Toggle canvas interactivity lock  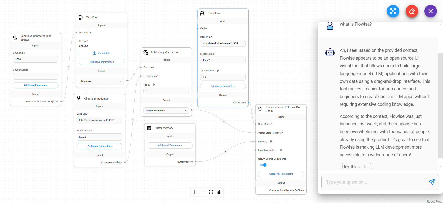(x=219, y=192)
